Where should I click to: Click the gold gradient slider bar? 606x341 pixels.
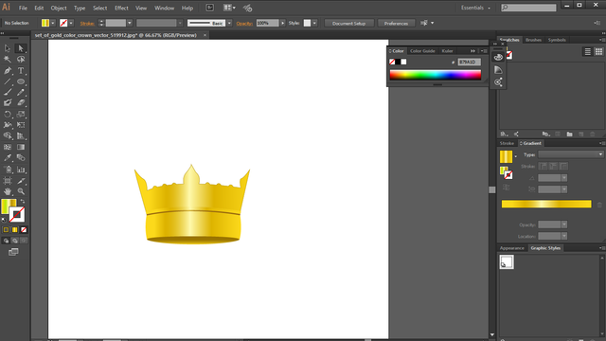coord(546,205)
